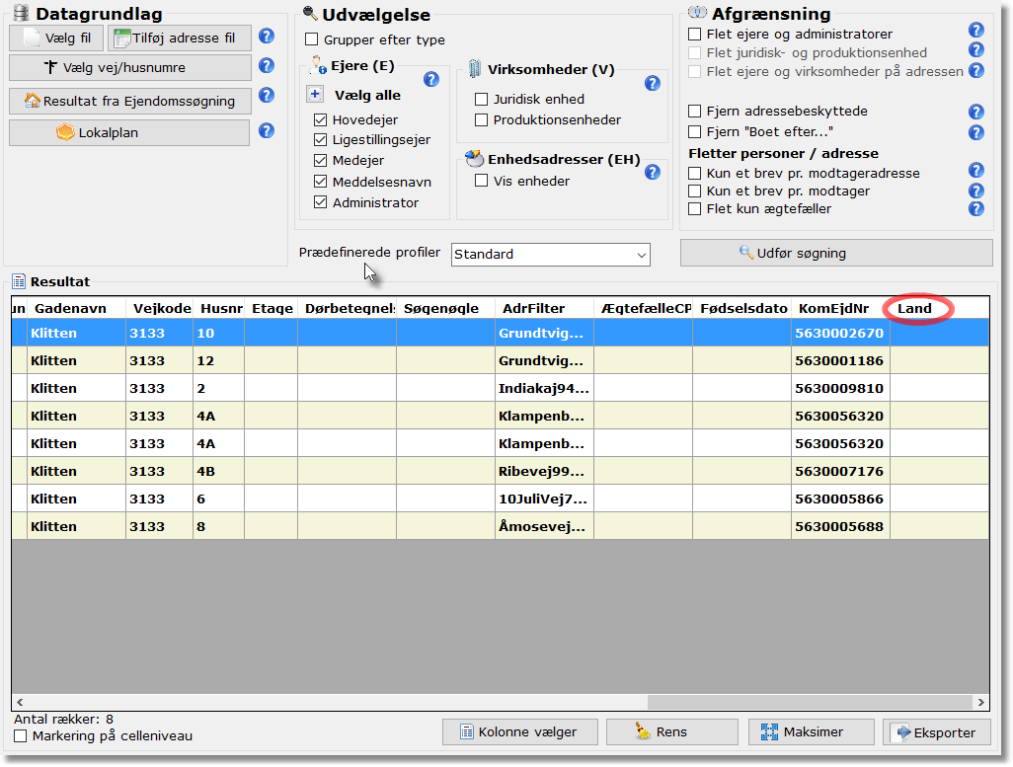This screenshot has height=767, width=1013.
Task: Click help icon beside Lokalplan button
Action: click(267, 130)
